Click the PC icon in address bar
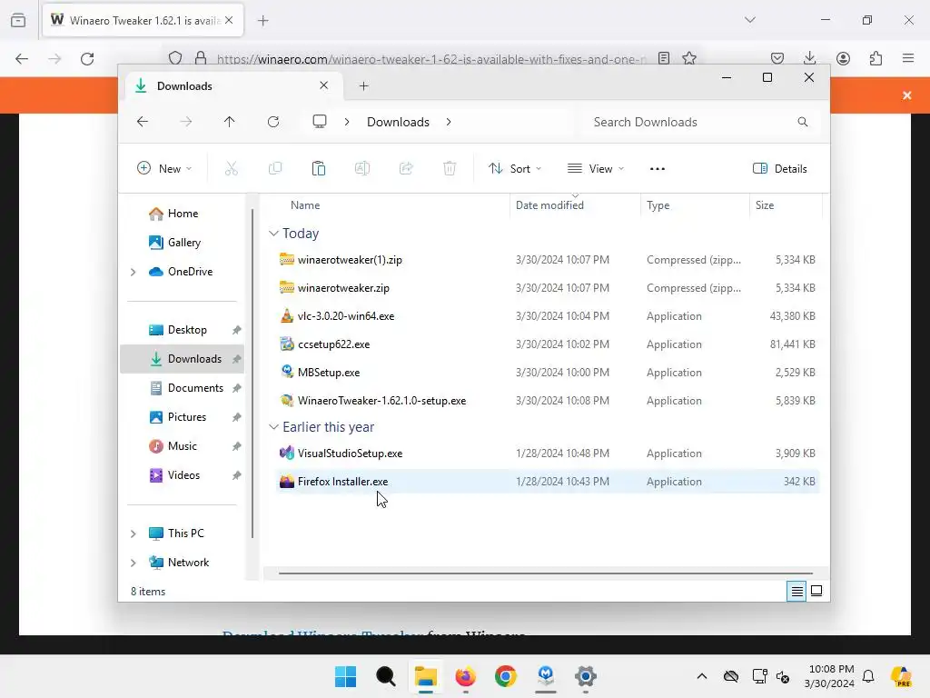Viewport: 930px width, 698px height. point(320,122)
